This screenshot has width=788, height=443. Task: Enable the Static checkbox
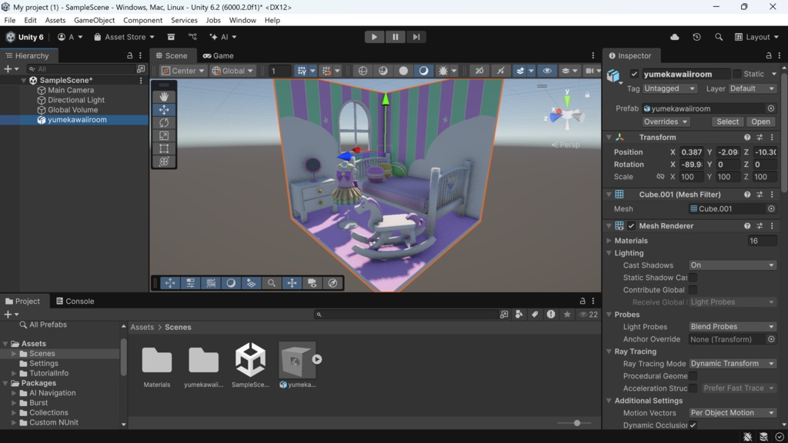coord(737,74)
